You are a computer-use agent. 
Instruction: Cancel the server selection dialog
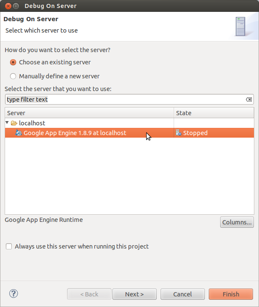(x=183, y=294)
